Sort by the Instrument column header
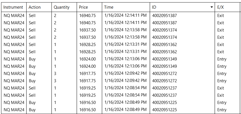The image size is (241, 114). point(13,7)
